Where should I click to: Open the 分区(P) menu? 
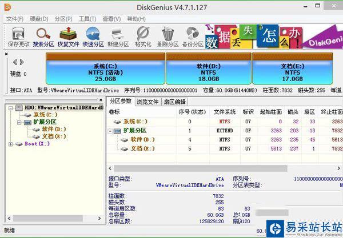[x=63, y=19]
